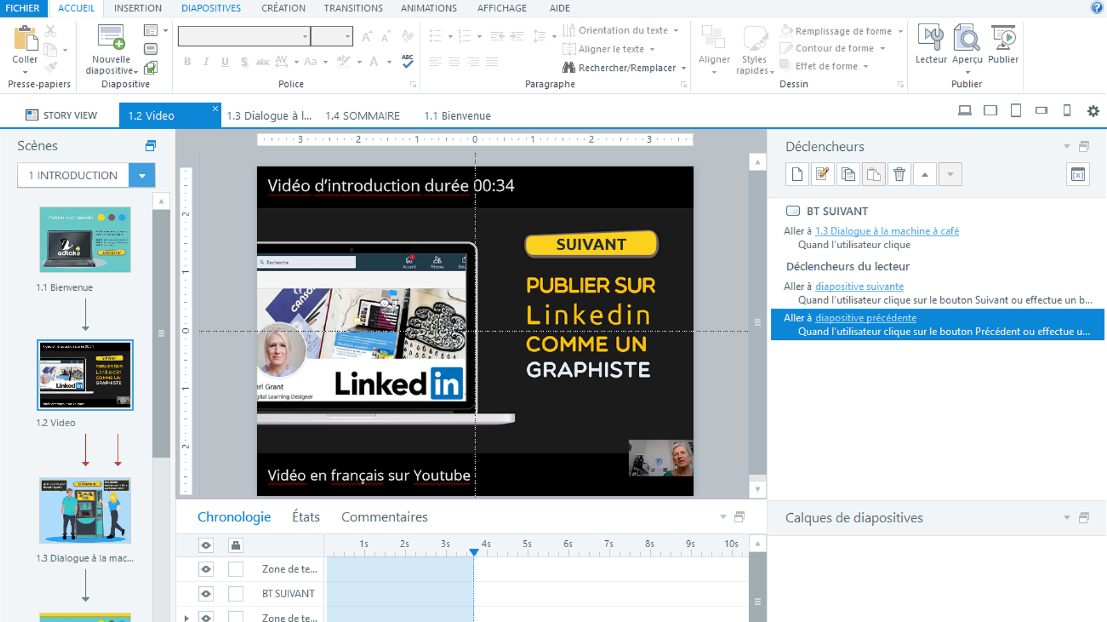Paste trigger in Déclencheurs panel
The width and height of the screenshot is (1107, 622).
(873, 175)
